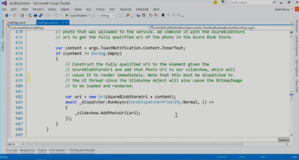Open the FILE menu
The width and height of the screenshot is (299, 160).
tap(4, 9)
